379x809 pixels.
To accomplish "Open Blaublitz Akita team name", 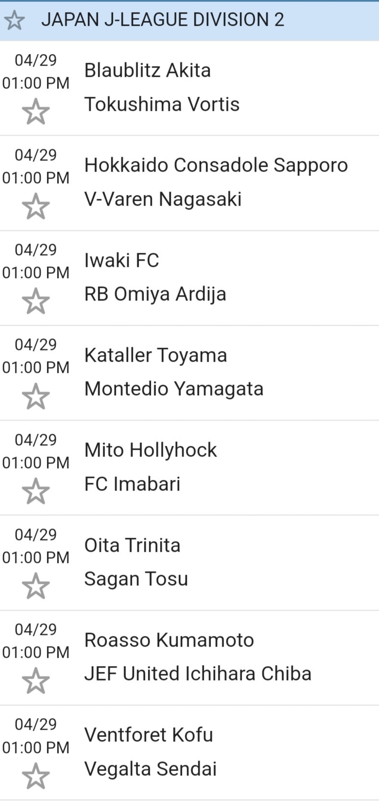I will 148,70.
